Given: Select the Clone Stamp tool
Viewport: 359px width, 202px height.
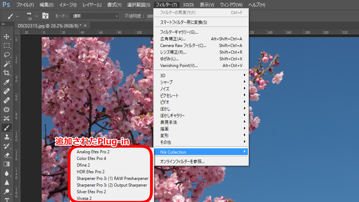Looking at the screenshot, I should tap(7, 137).
